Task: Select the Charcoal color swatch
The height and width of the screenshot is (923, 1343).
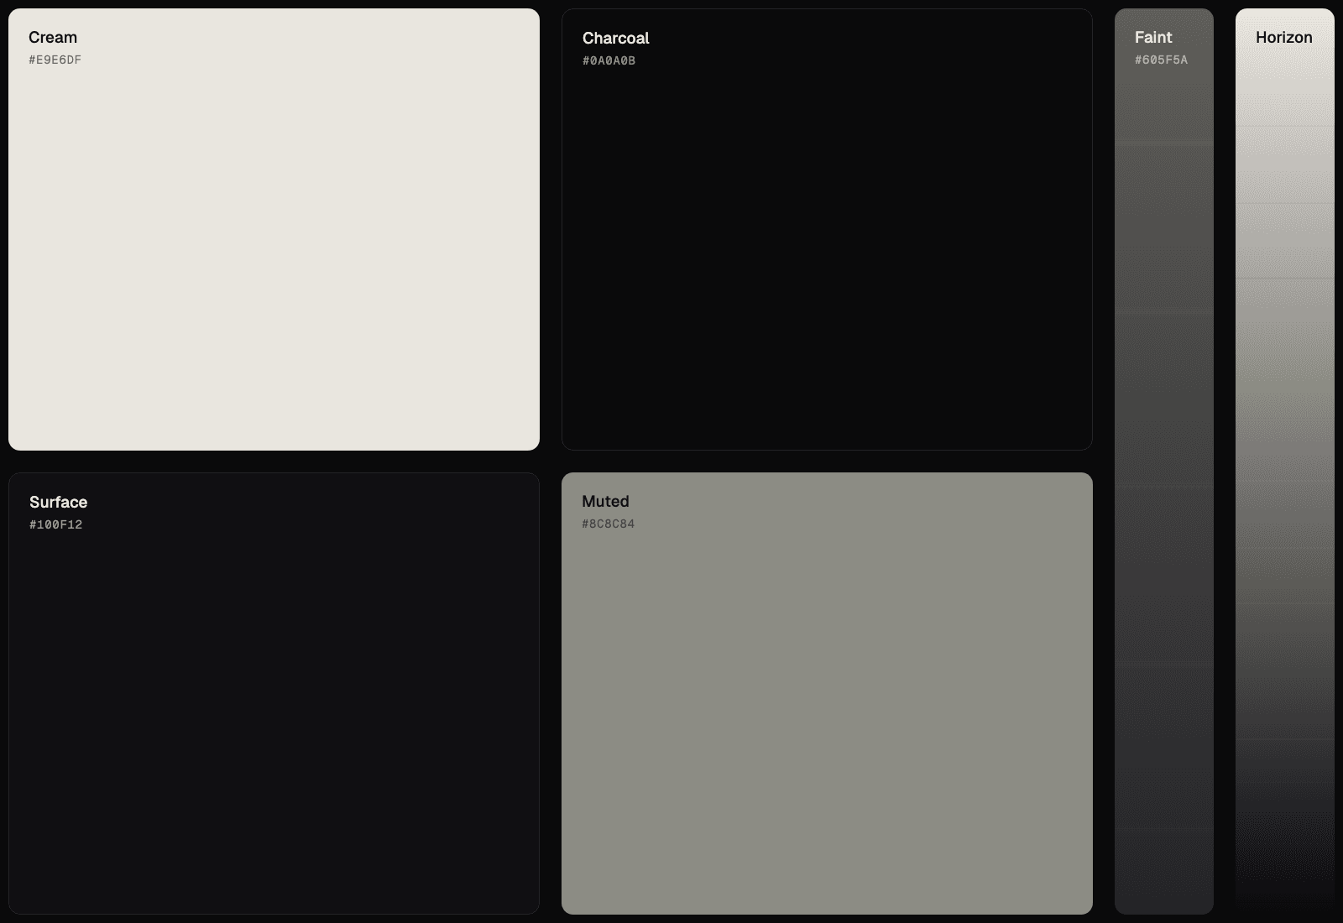Action: coord(827,229)
